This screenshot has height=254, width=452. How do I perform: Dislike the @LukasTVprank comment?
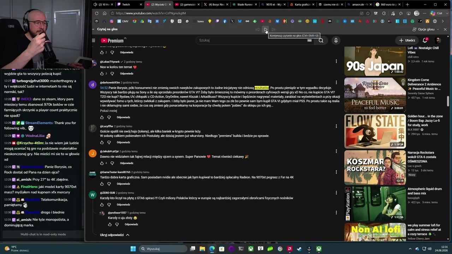coord(112,73)
